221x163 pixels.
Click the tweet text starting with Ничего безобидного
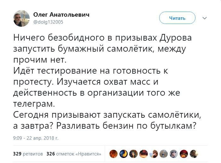click(102, 39)
